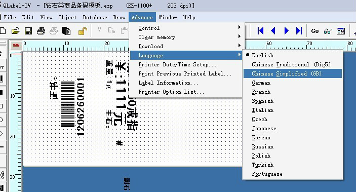Select Korean language option
Viewport: 356px width, 192px height.
(x=293, y=137)
